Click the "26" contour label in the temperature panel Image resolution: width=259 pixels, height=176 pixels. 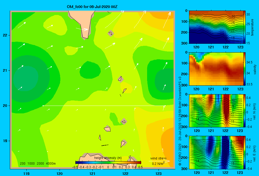point(233,23)
